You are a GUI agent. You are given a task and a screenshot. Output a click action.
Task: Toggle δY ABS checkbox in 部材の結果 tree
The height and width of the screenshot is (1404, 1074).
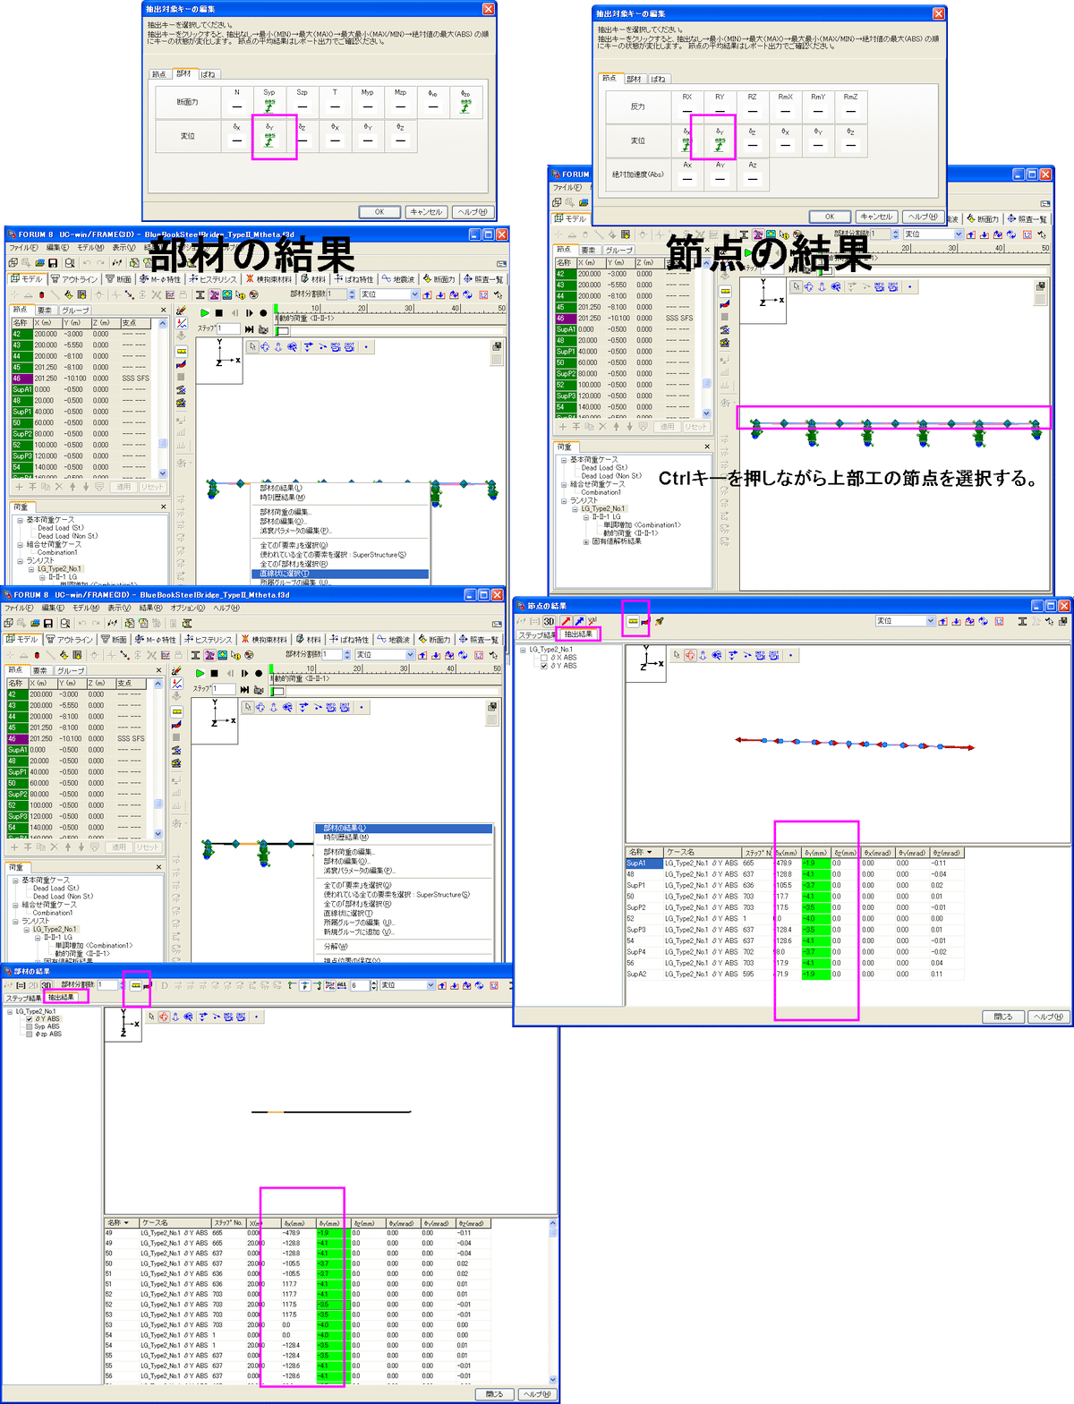(x=30, y=1019)
